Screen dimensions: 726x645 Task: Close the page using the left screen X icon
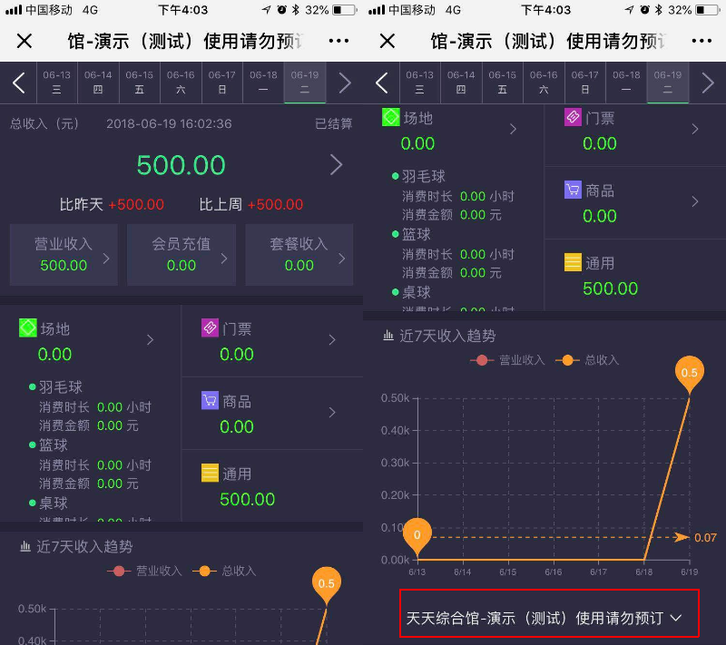(25, 41)
